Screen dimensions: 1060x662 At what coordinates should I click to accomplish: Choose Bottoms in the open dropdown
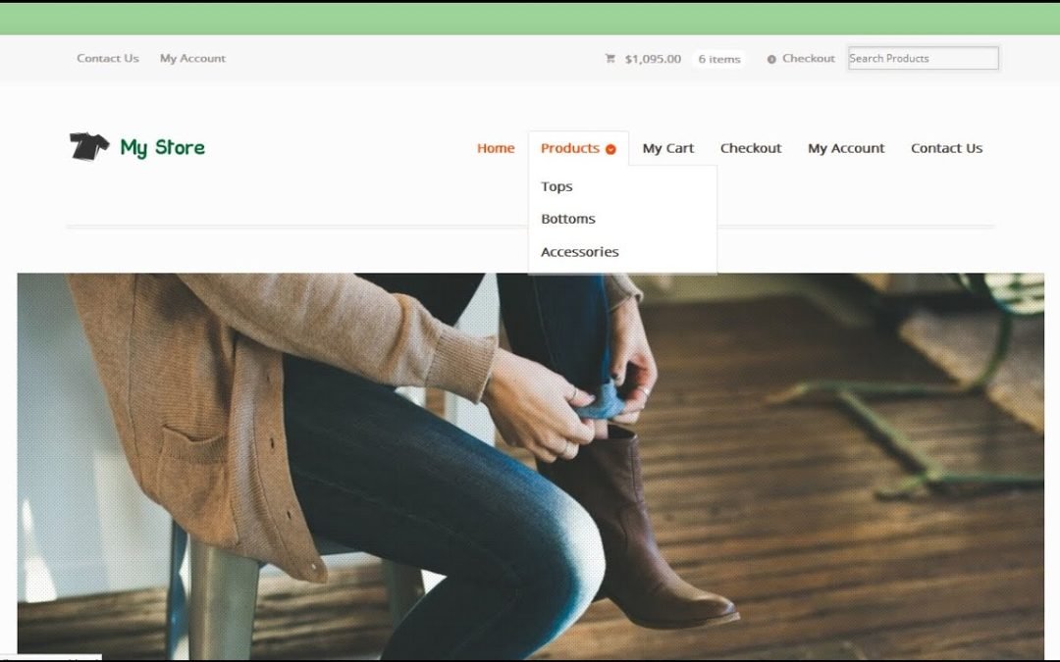568,219
